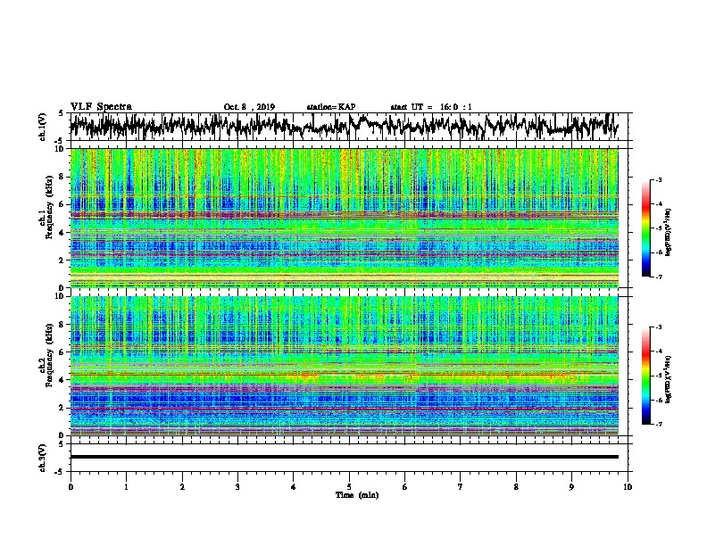
Task: Click the ch.3(V) axis label
Action: point(42,458)
